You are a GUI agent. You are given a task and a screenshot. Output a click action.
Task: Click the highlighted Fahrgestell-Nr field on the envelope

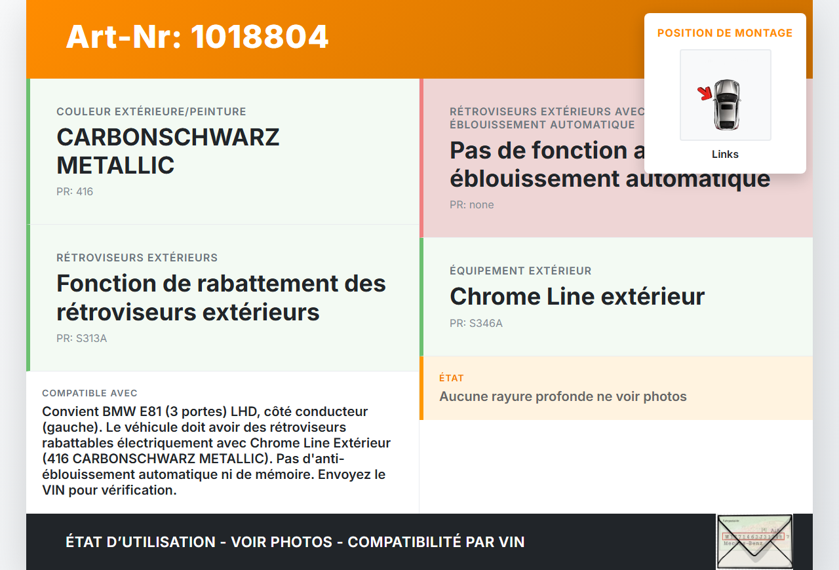(753, 536)
